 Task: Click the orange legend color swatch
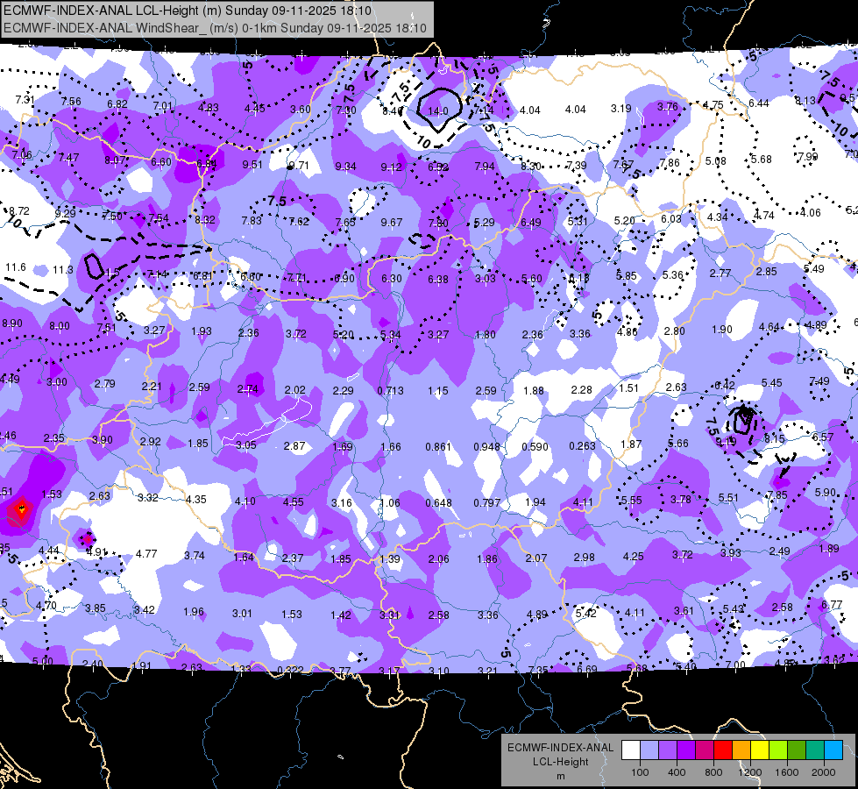tap(742, 750)
